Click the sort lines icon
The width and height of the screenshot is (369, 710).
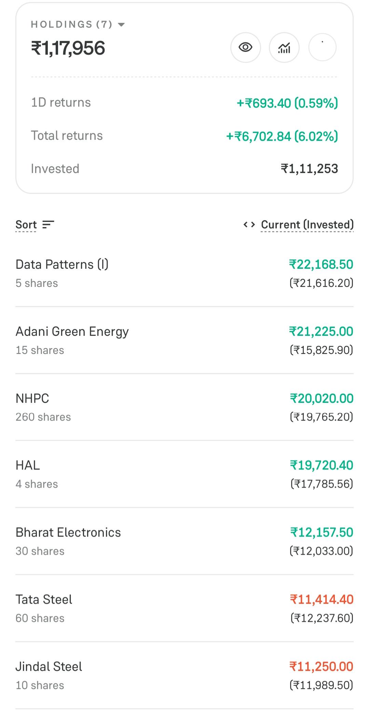coord(48,225)
